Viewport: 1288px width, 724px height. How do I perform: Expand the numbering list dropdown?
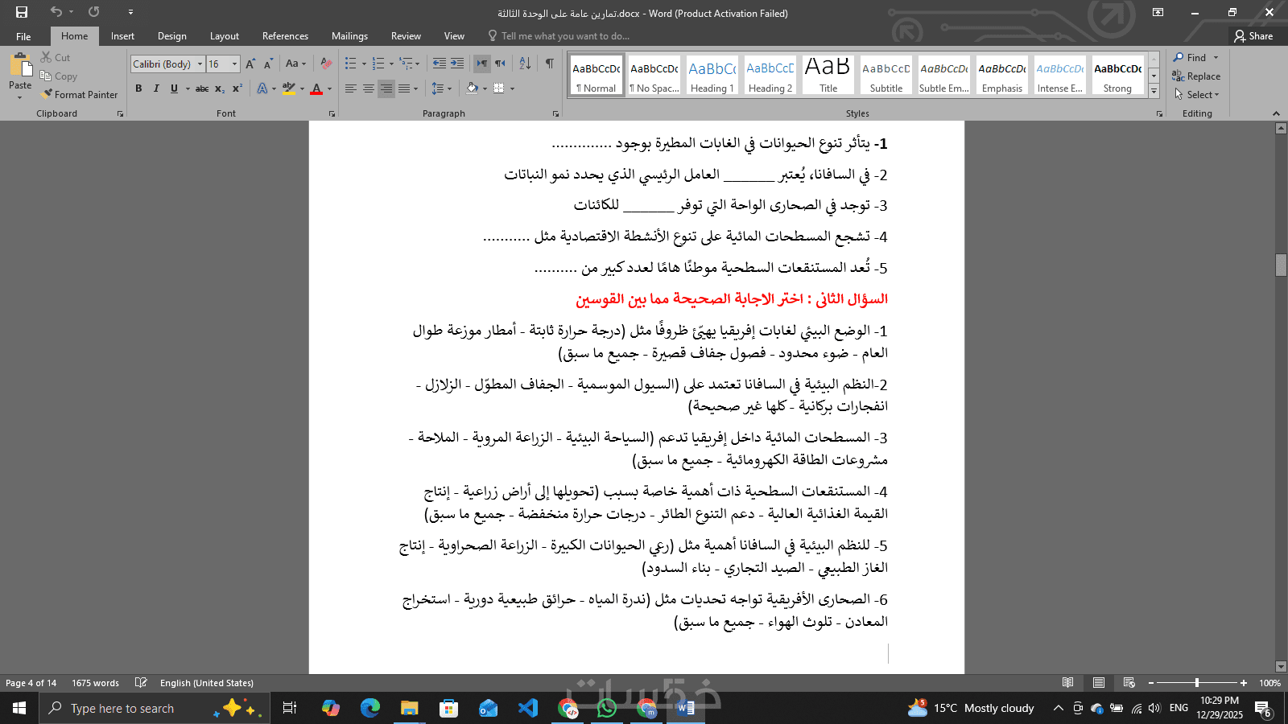391,64
